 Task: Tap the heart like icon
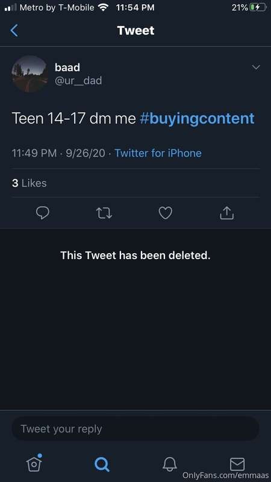[165, 213]
